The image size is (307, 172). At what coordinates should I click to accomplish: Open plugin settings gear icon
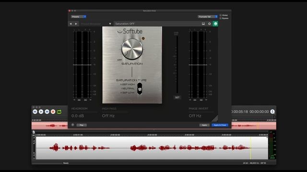pyautogui.click(x=209, y=24)
